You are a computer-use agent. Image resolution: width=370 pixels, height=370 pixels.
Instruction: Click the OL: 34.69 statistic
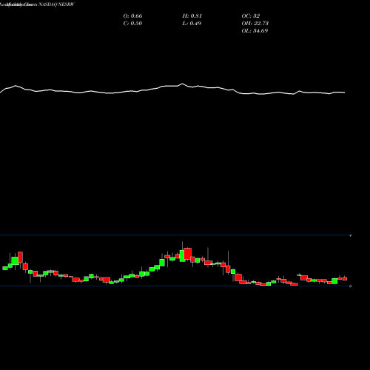[255, 31]
